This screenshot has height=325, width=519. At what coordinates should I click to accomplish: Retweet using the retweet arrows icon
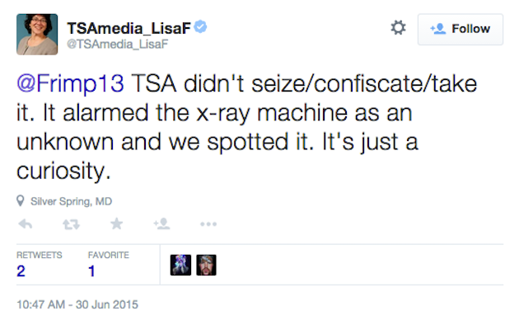[x=71, y=224]
